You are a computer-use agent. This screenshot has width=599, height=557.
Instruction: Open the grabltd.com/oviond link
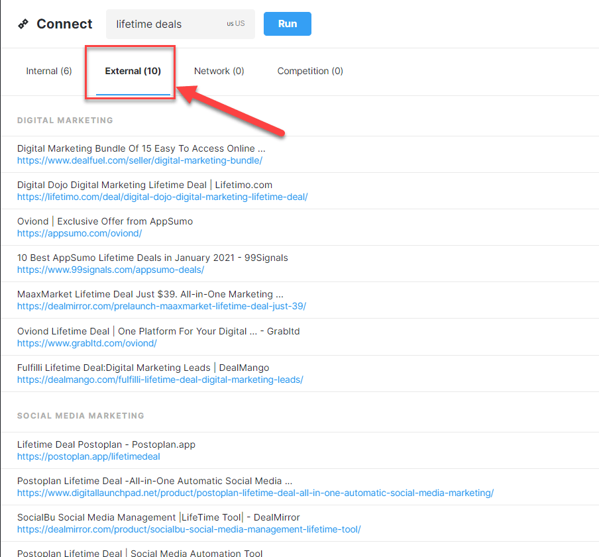87,343
